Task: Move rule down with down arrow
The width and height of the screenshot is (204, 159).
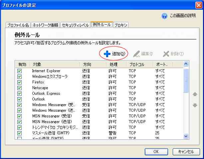Action: point(195,105)
